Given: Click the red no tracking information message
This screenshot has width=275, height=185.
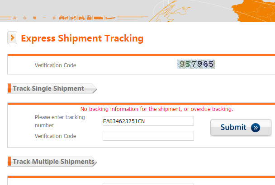Looking at the screenshot, I should click(x=156, y=109).
